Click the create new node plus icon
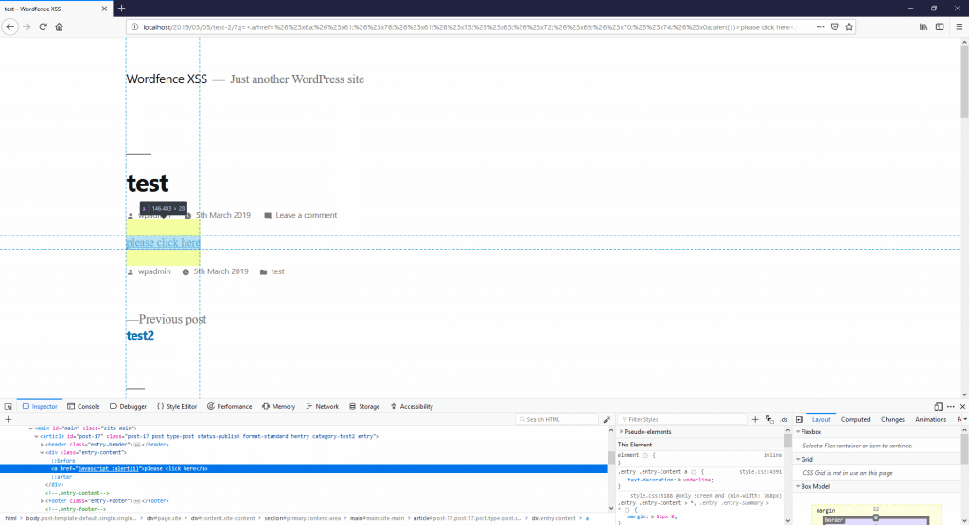The width and height of the screenshot is (969, 525). [x=8, y=419]
